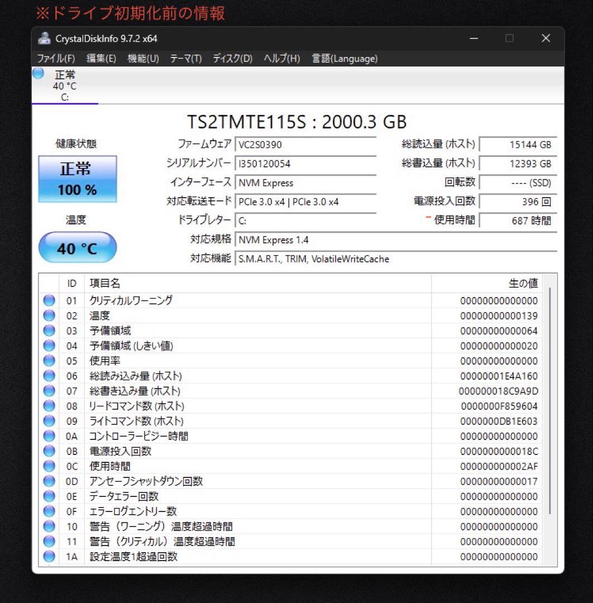Click status orb of row 0C 使用時間
Viewport: 593px width, 603px height.
tap(49, 466)
